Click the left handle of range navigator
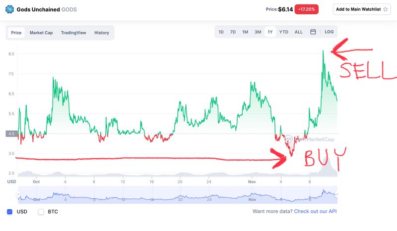The image size is (397, 231). point(18,194)
